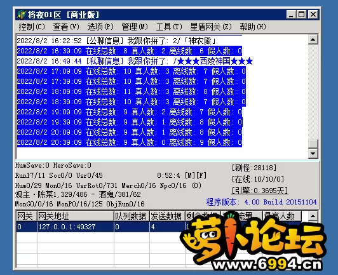Click the application icon in title bar
Screen dimensions: 338x275
coord(22,15)
